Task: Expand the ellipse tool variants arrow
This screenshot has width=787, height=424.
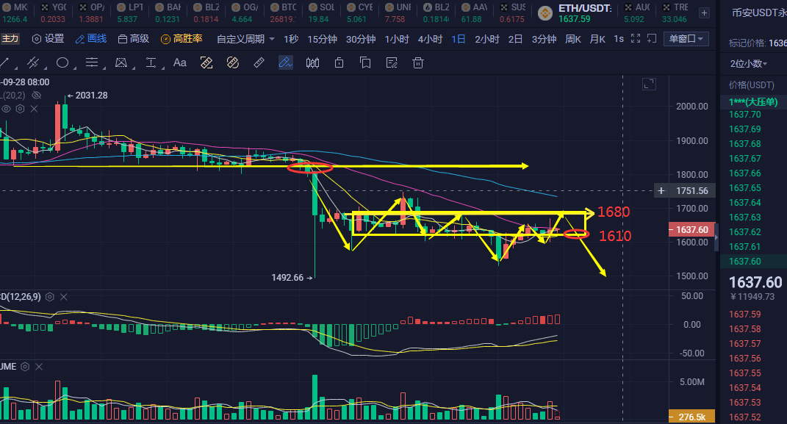Action: pos(74,68)
